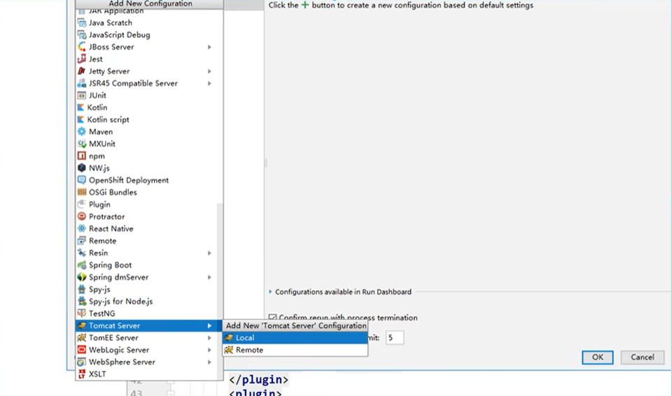Viewport: 671px width, 396px height.
Task: Expand JSR45 Compatible Server submenu arrow
Action: click(x=210, y=83)
